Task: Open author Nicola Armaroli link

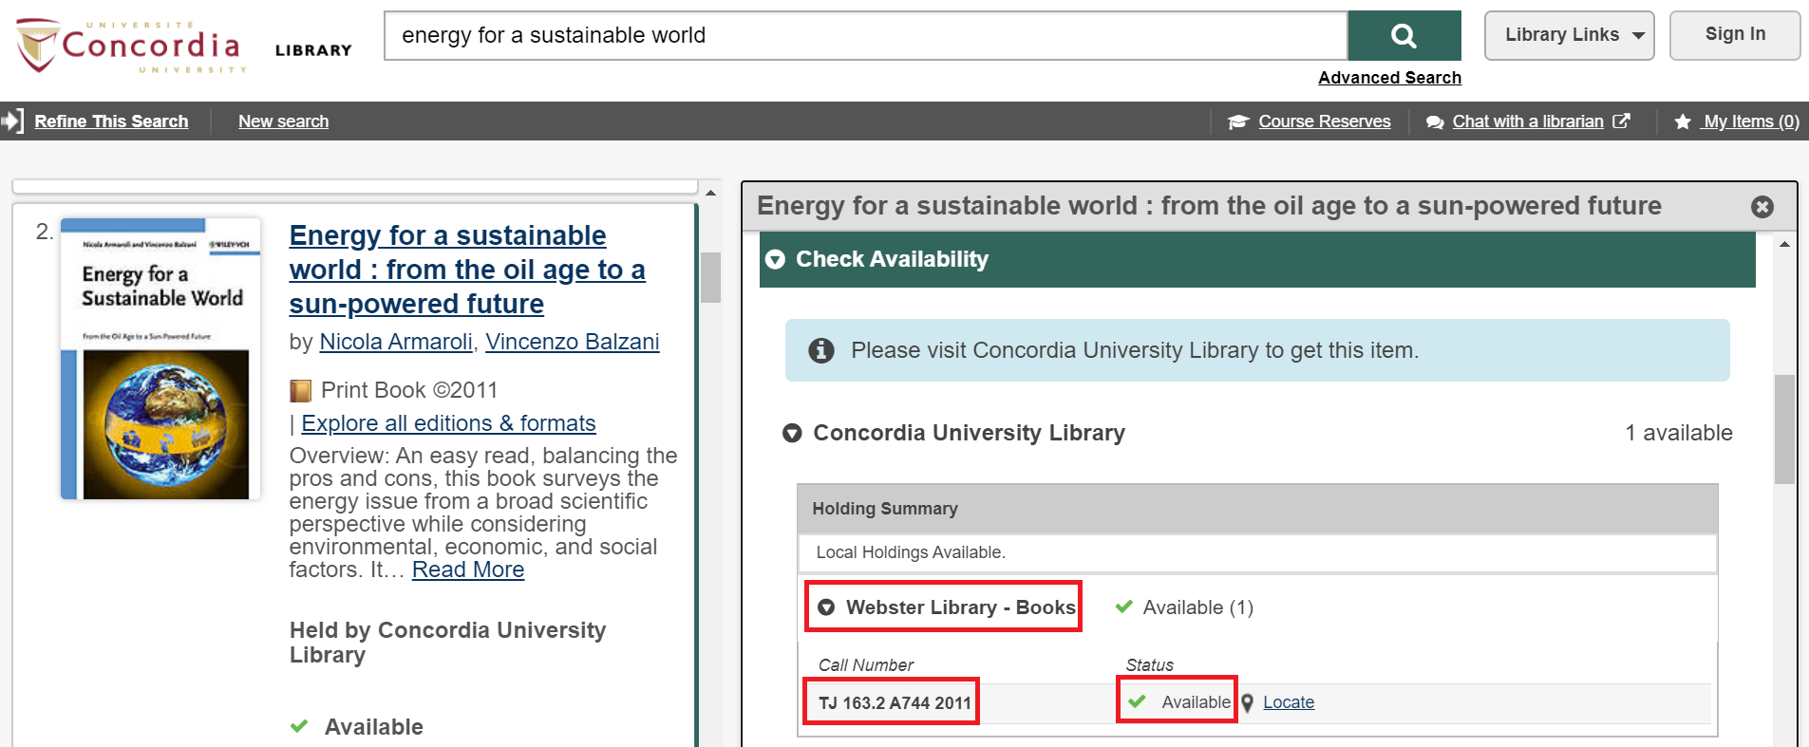Action: click(396, 342)
